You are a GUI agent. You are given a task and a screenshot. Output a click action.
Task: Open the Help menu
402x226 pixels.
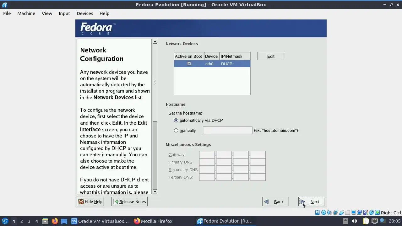click(104, 13)
